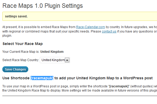The height and width of the screenshot is (104, 157).
Task: Click the yellow settings saved notification banner
Action: (80, 16)
